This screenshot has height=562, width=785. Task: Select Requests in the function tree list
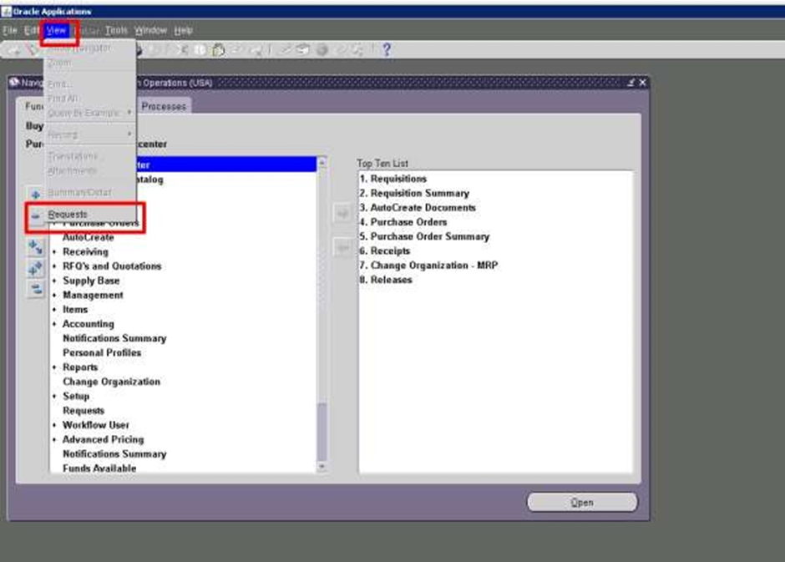pyautogui.click(x=84, y=411)
